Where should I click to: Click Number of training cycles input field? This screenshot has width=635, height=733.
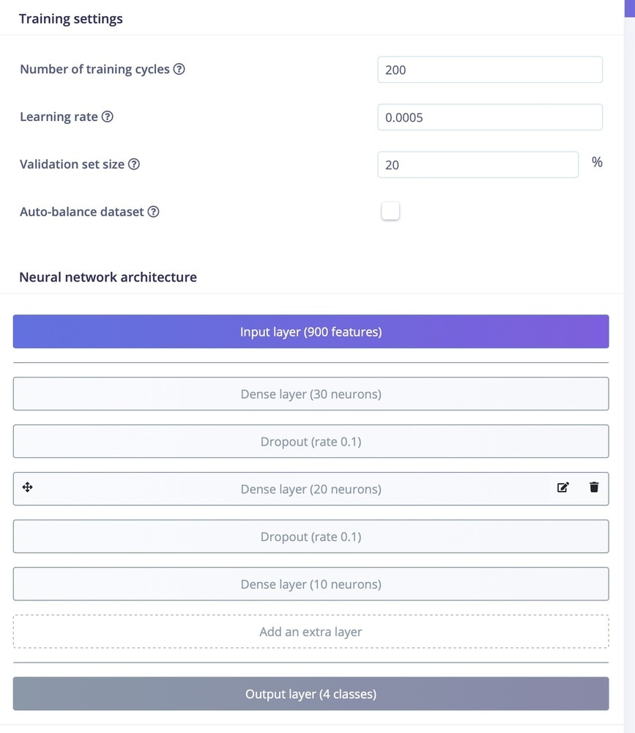coord(489,70)
